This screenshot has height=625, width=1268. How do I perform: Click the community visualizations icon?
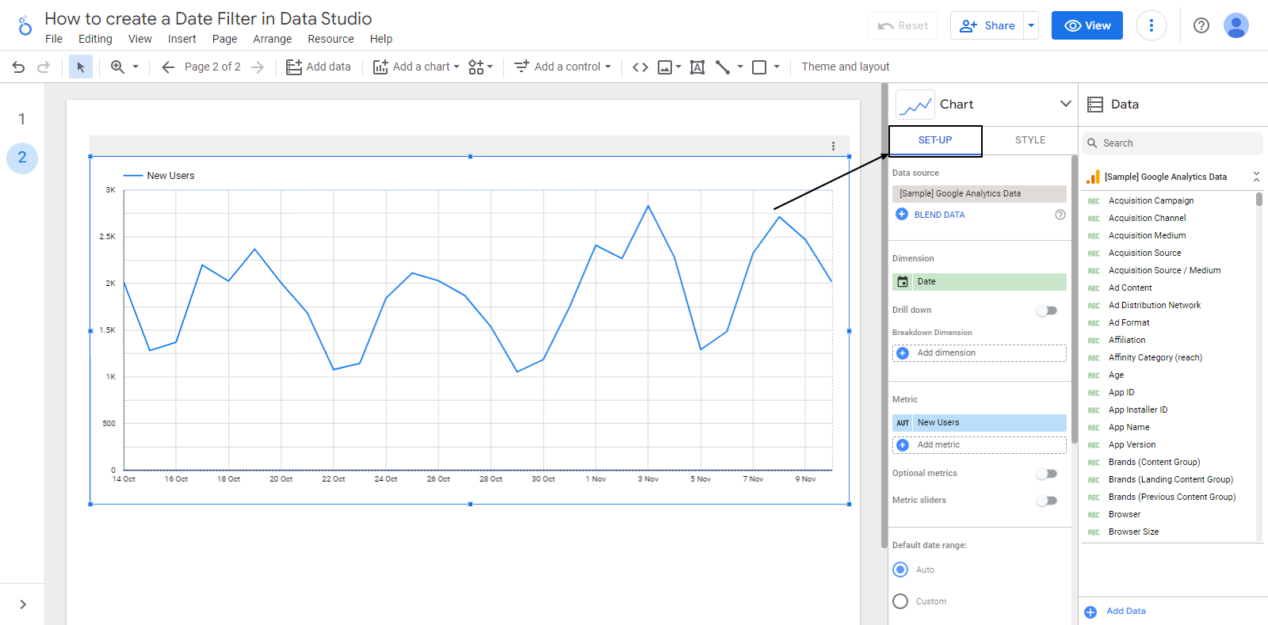(476, 67)
